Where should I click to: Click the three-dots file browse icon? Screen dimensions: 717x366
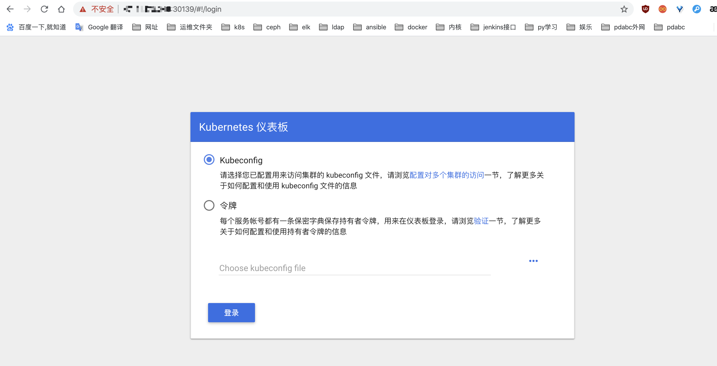click(533, 261)
